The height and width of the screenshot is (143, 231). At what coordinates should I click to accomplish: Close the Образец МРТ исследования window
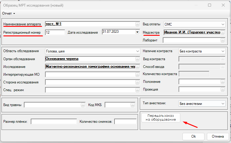(x=223, y=5)
